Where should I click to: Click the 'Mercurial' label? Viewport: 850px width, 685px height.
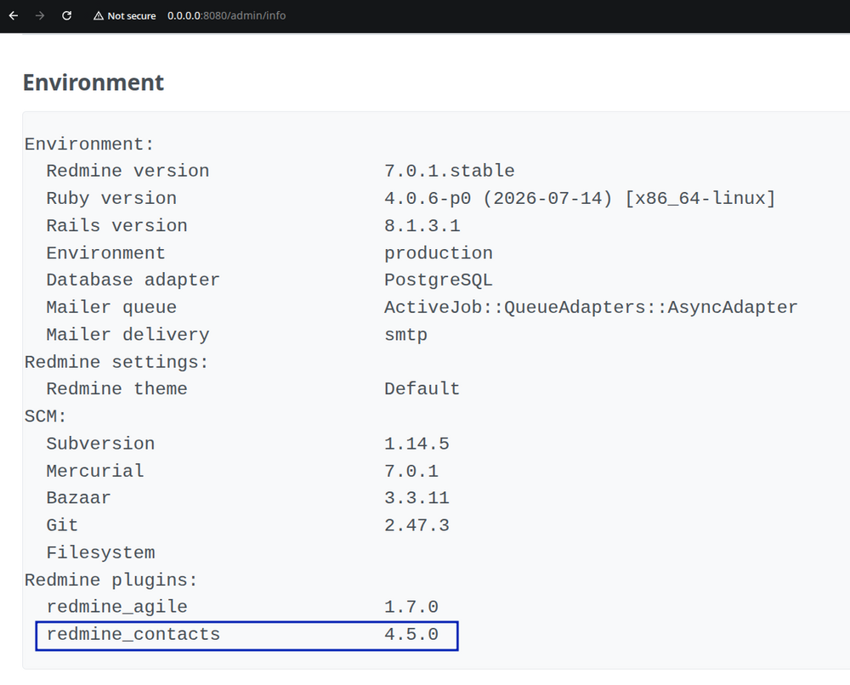click(95, 471)
